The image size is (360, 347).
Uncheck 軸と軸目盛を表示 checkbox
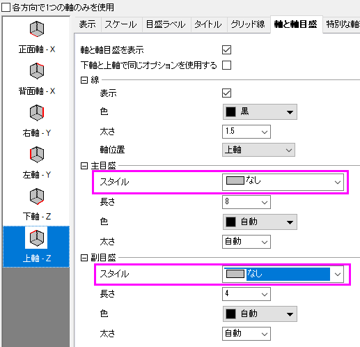tap(226, 49)
